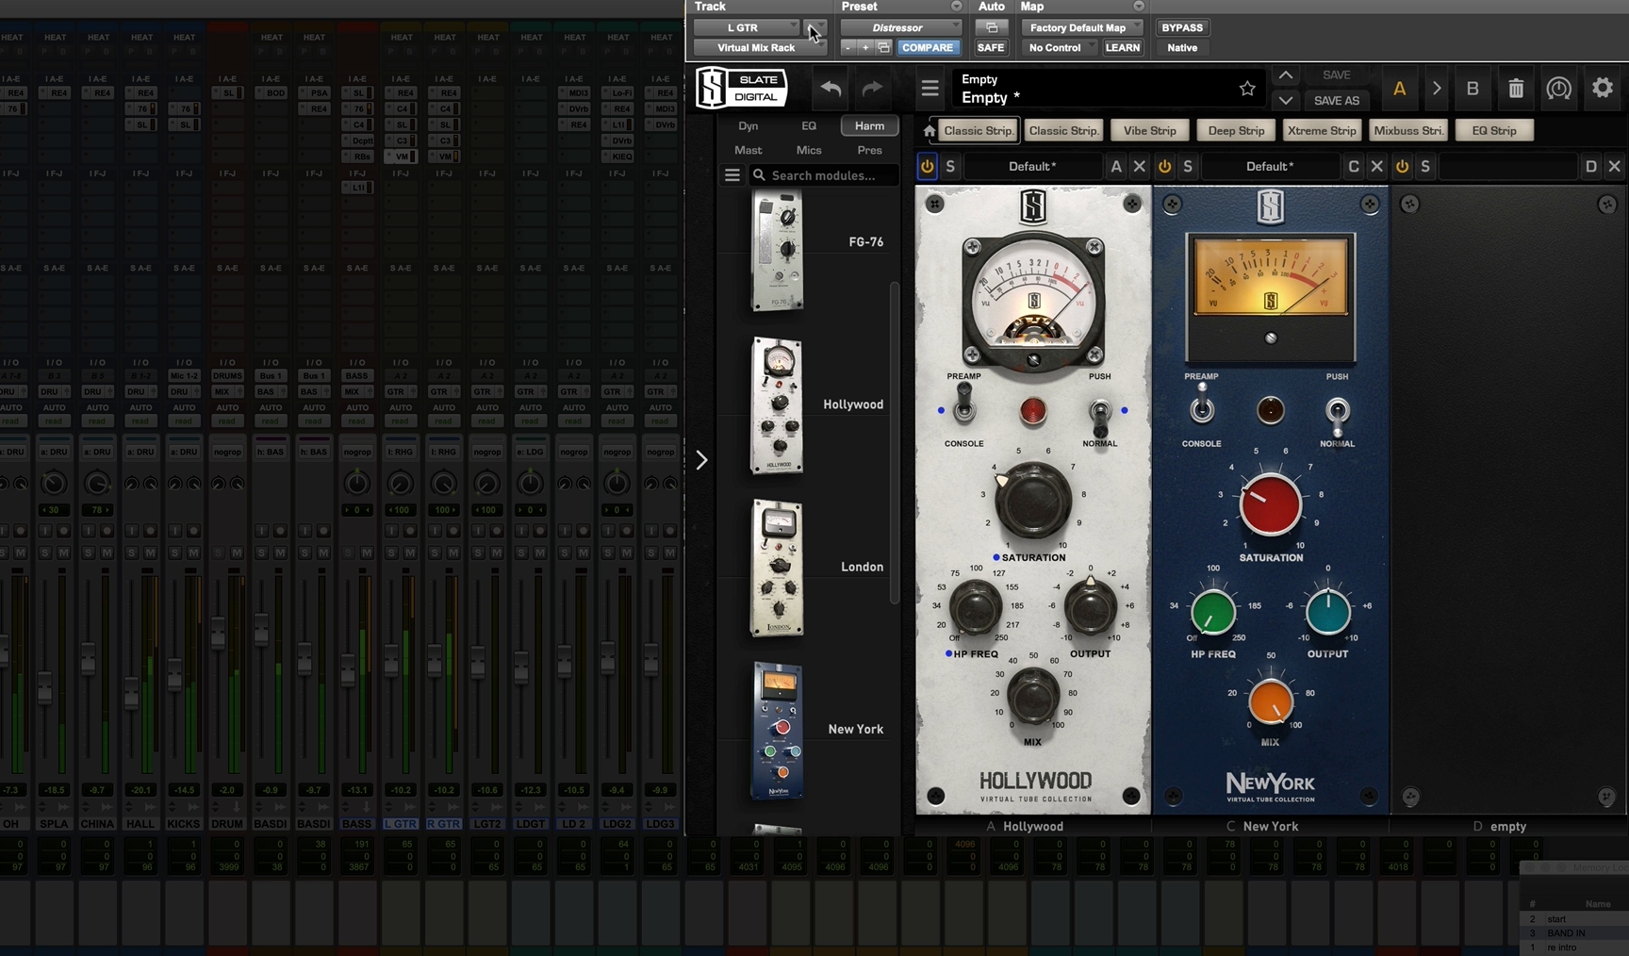Select the B comparison state
This screenshot has height=956, width=1629.
[x=1473, y=89]
